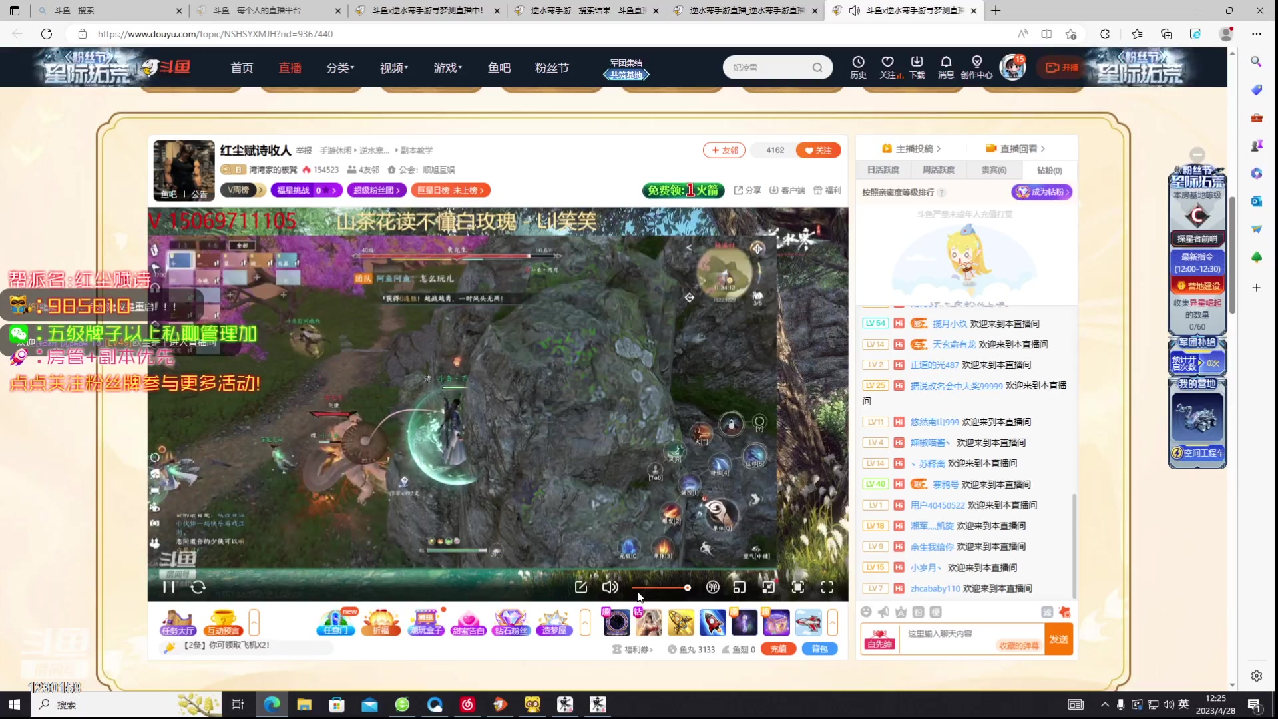Viewport: 1278px width, 719px height.
Task: Open the 甜蜜告白 confession icon
Action: 468,623
